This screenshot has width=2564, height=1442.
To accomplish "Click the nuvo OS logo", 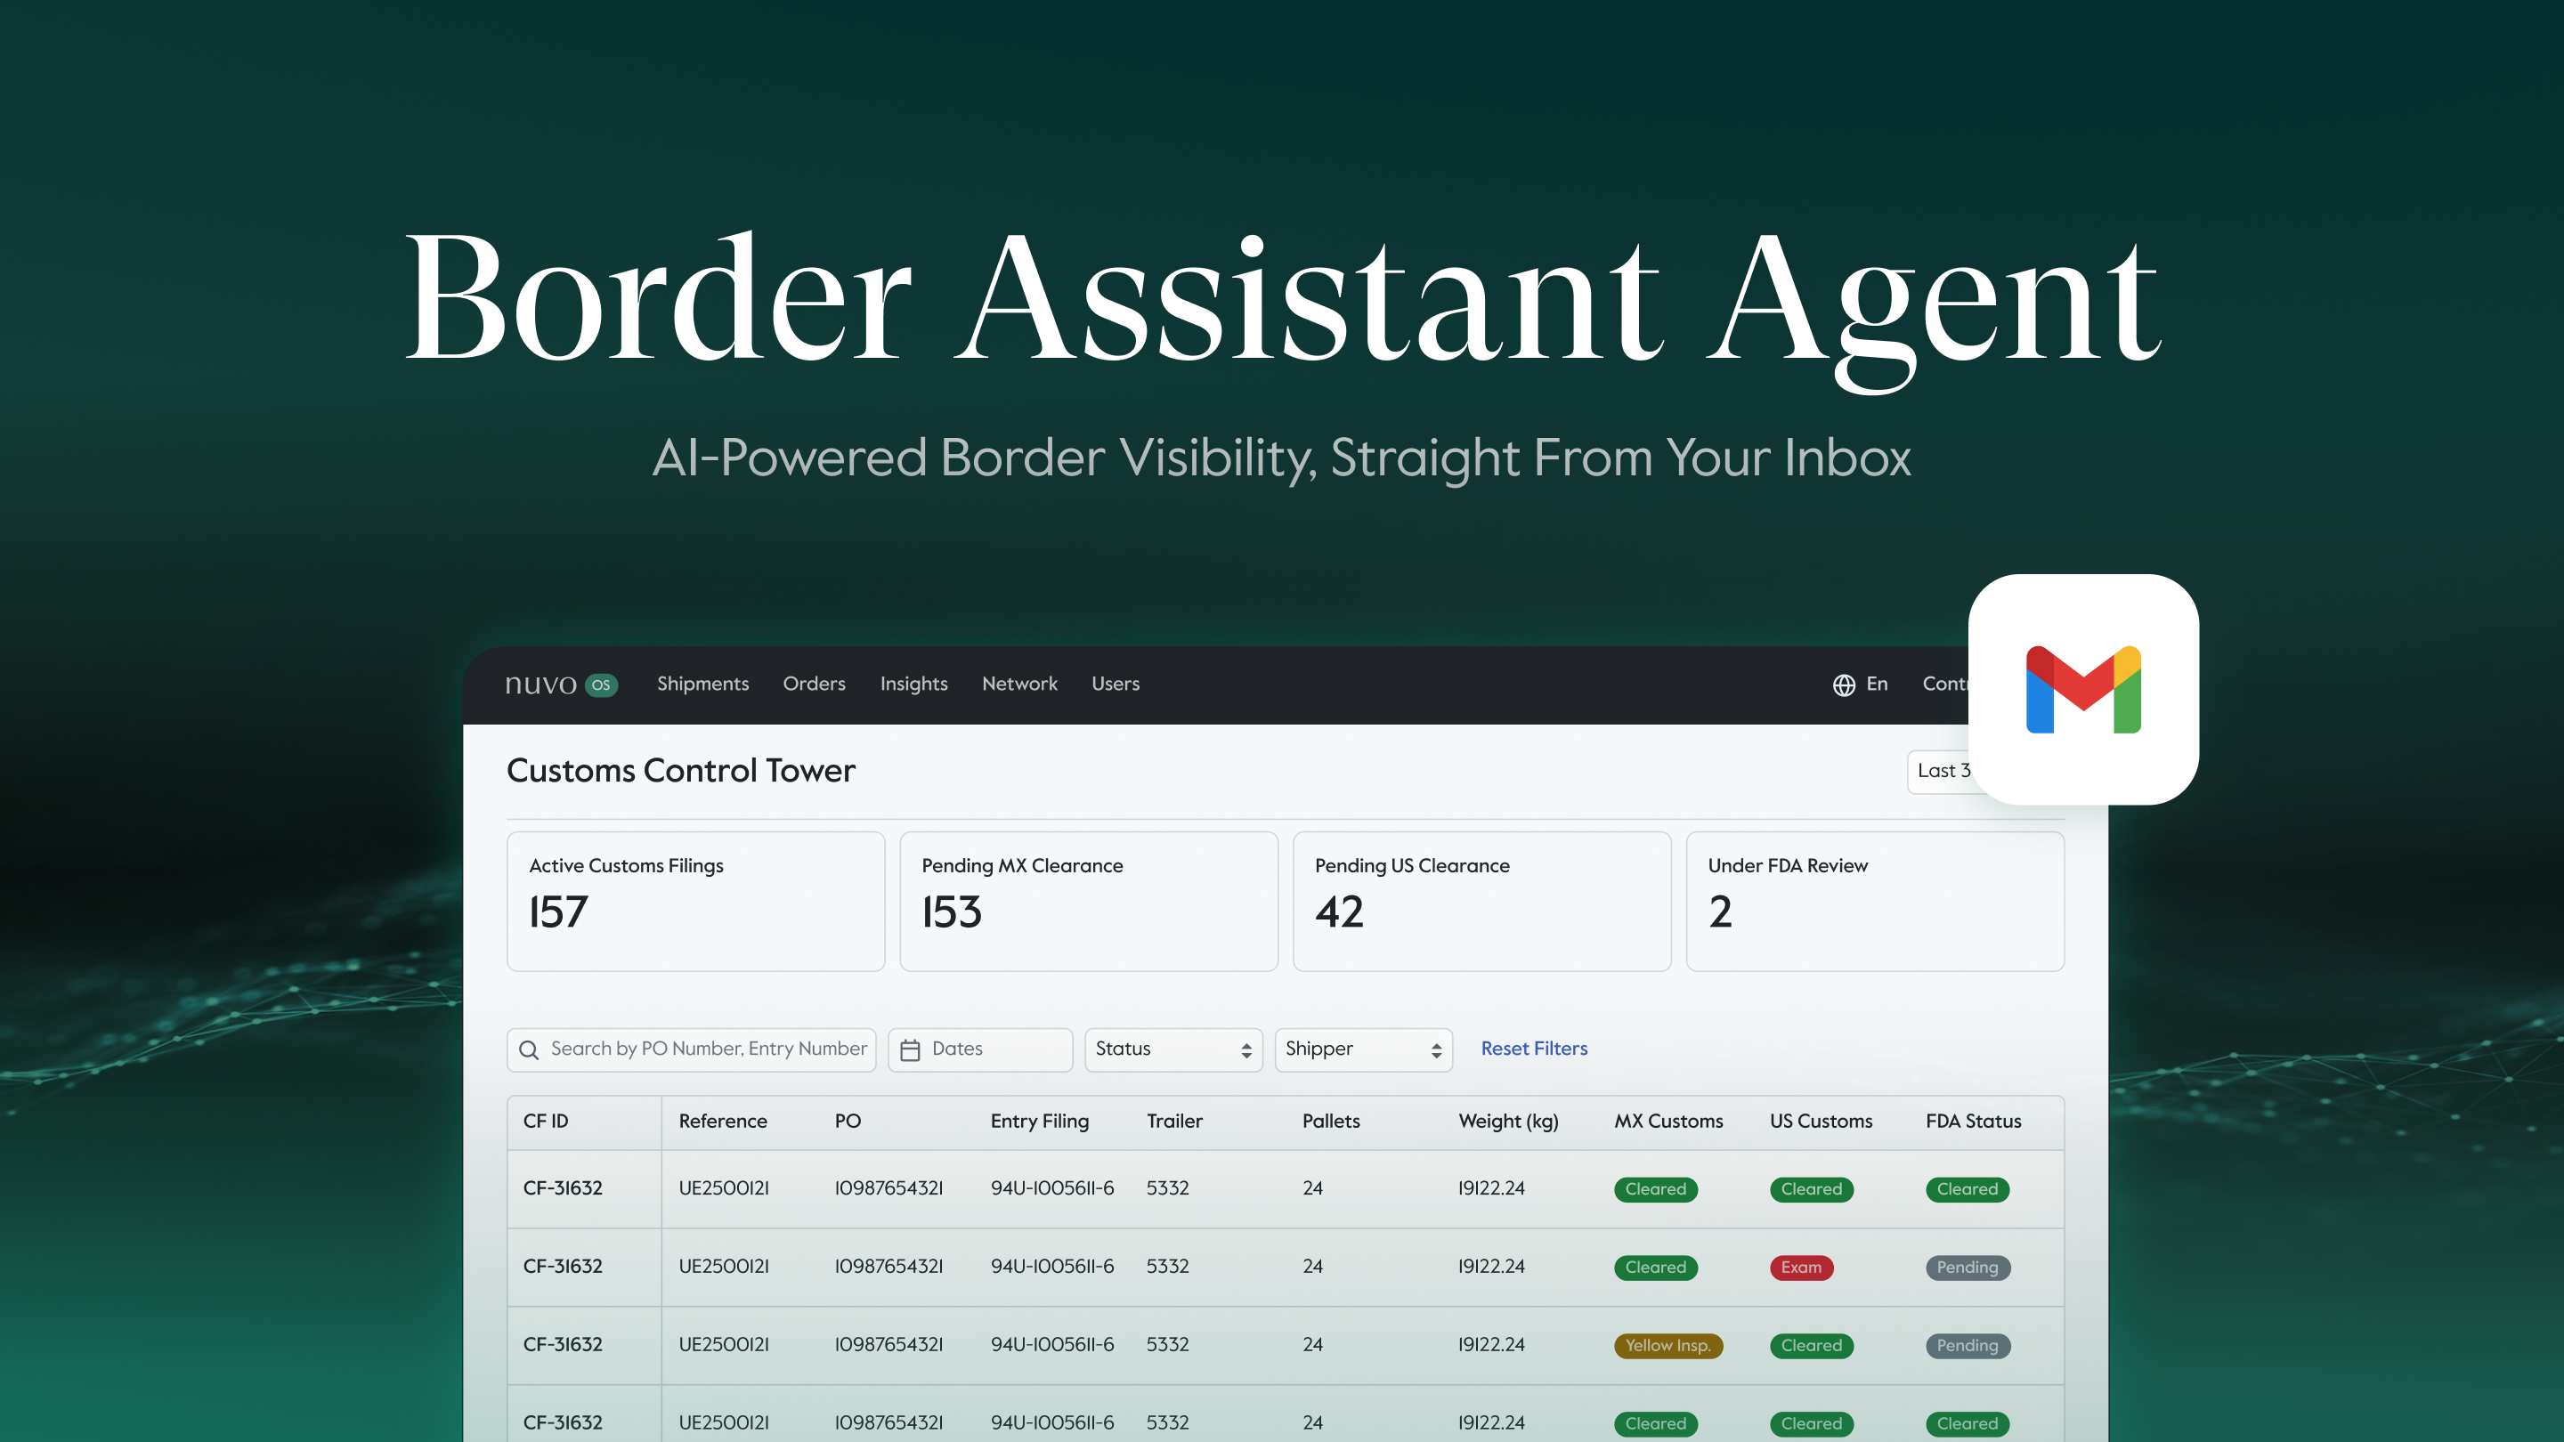I will (x=560, y=684).
